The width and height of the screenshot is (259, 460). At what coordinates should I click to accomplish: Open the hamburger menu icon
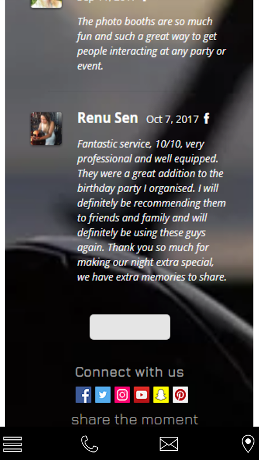click(x=12, y=444)
